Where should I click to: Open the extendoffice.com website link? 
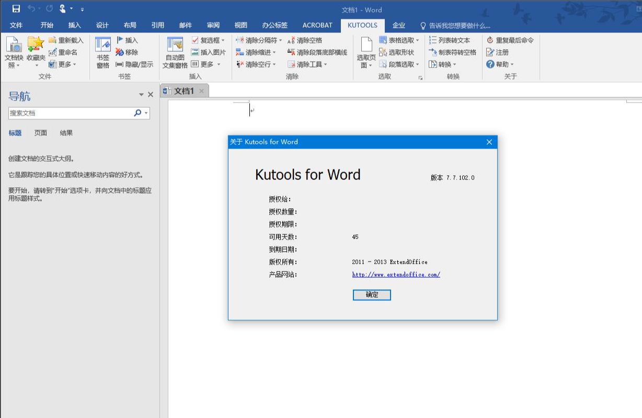(396, 275)
